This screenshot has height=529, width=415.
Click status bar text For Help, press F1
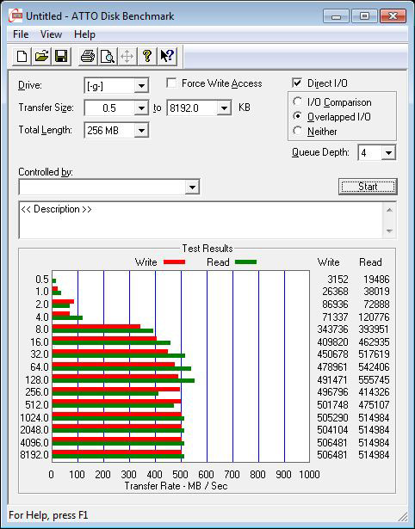point(48,515)
